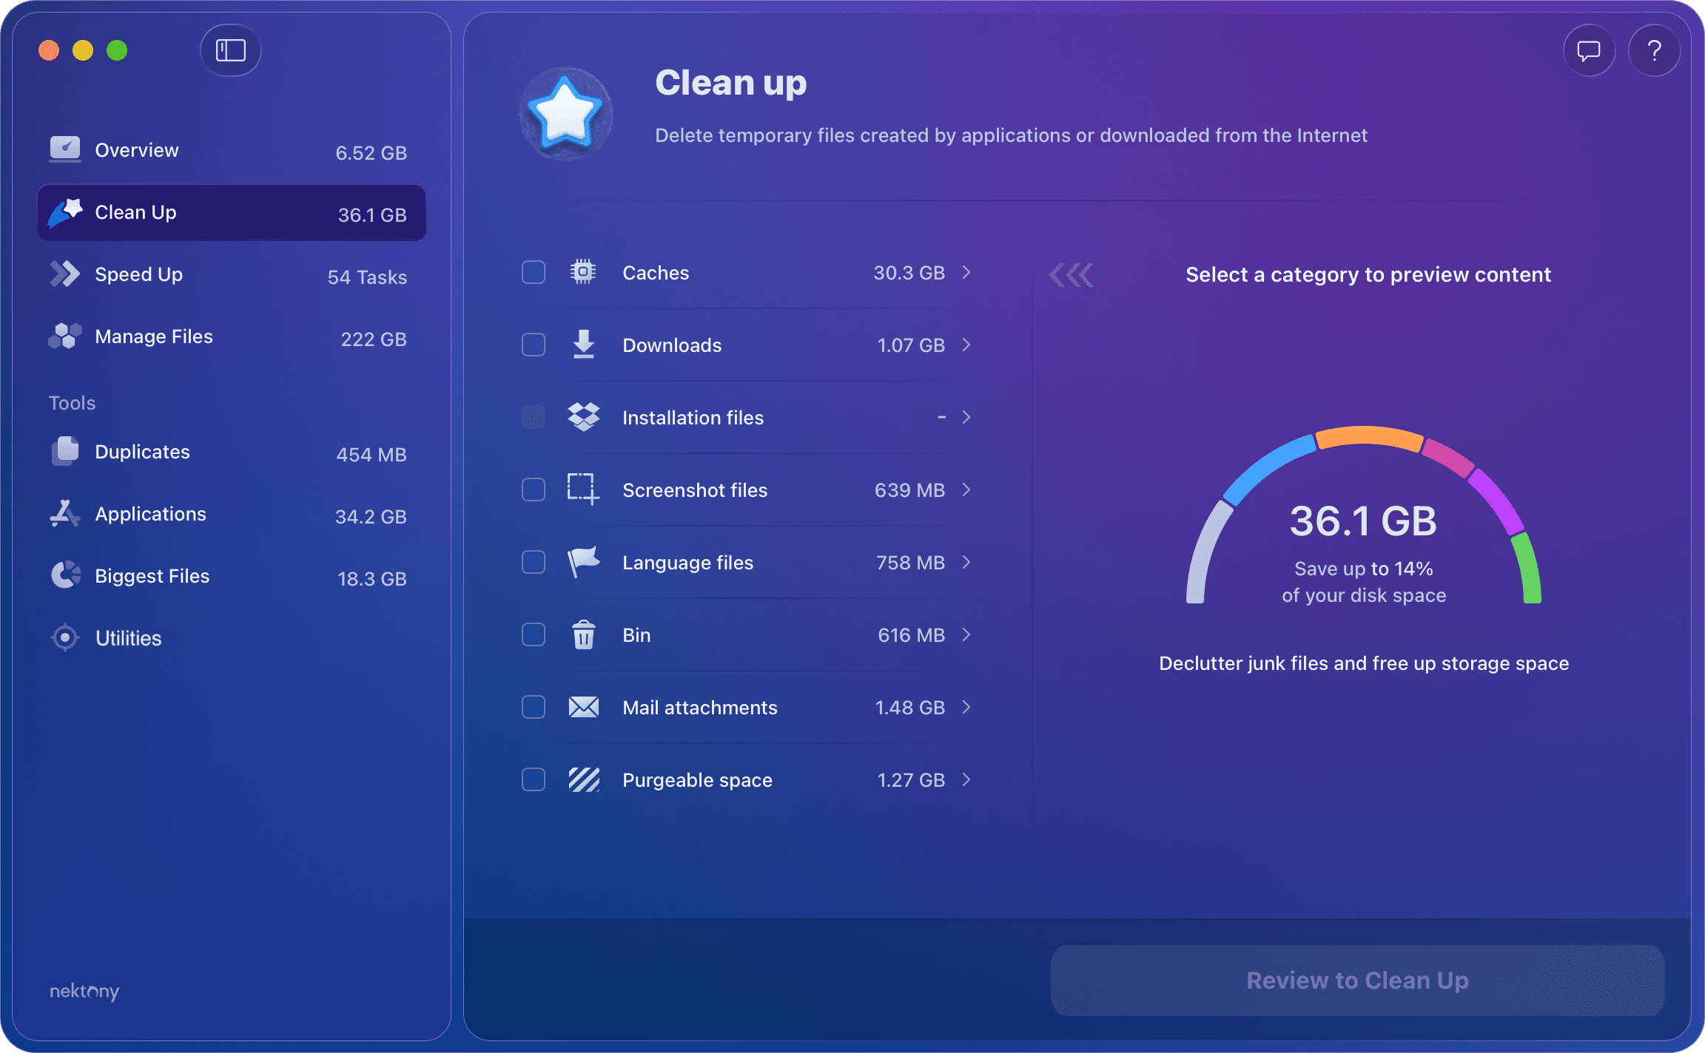Open the Installation files Dropbox-style icon
Screen dimensions: 1705x1053
coord(584,416)
